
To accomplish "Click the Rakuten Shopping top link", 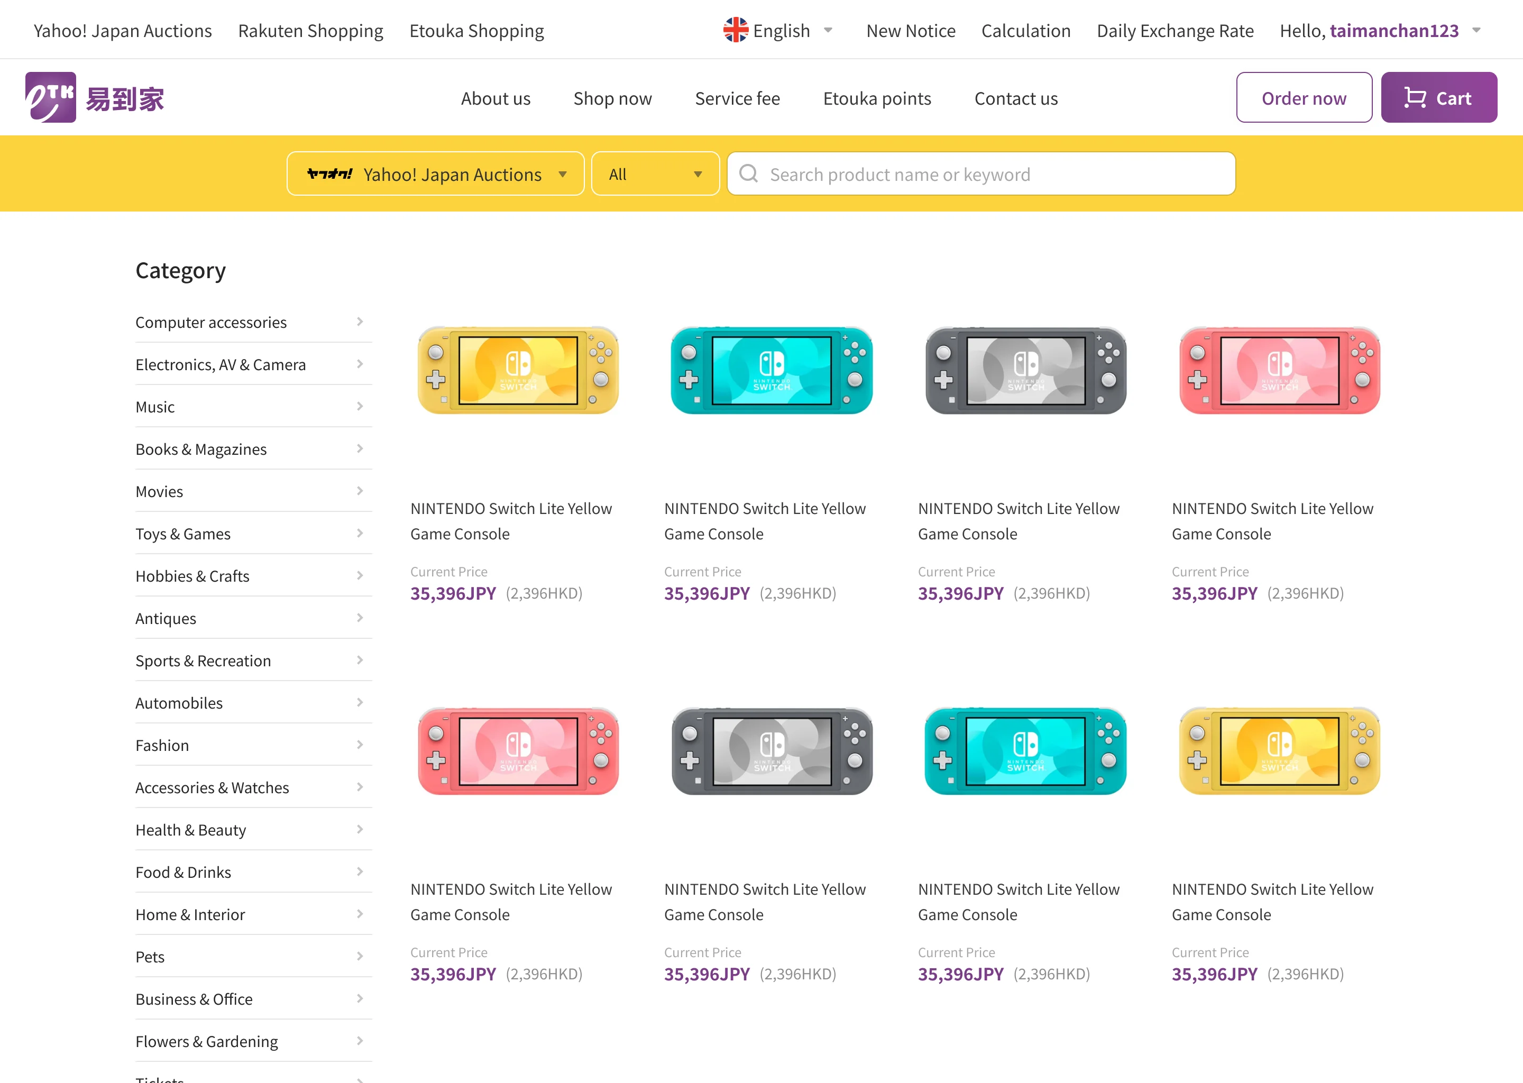I will click(x=310, y=31).
